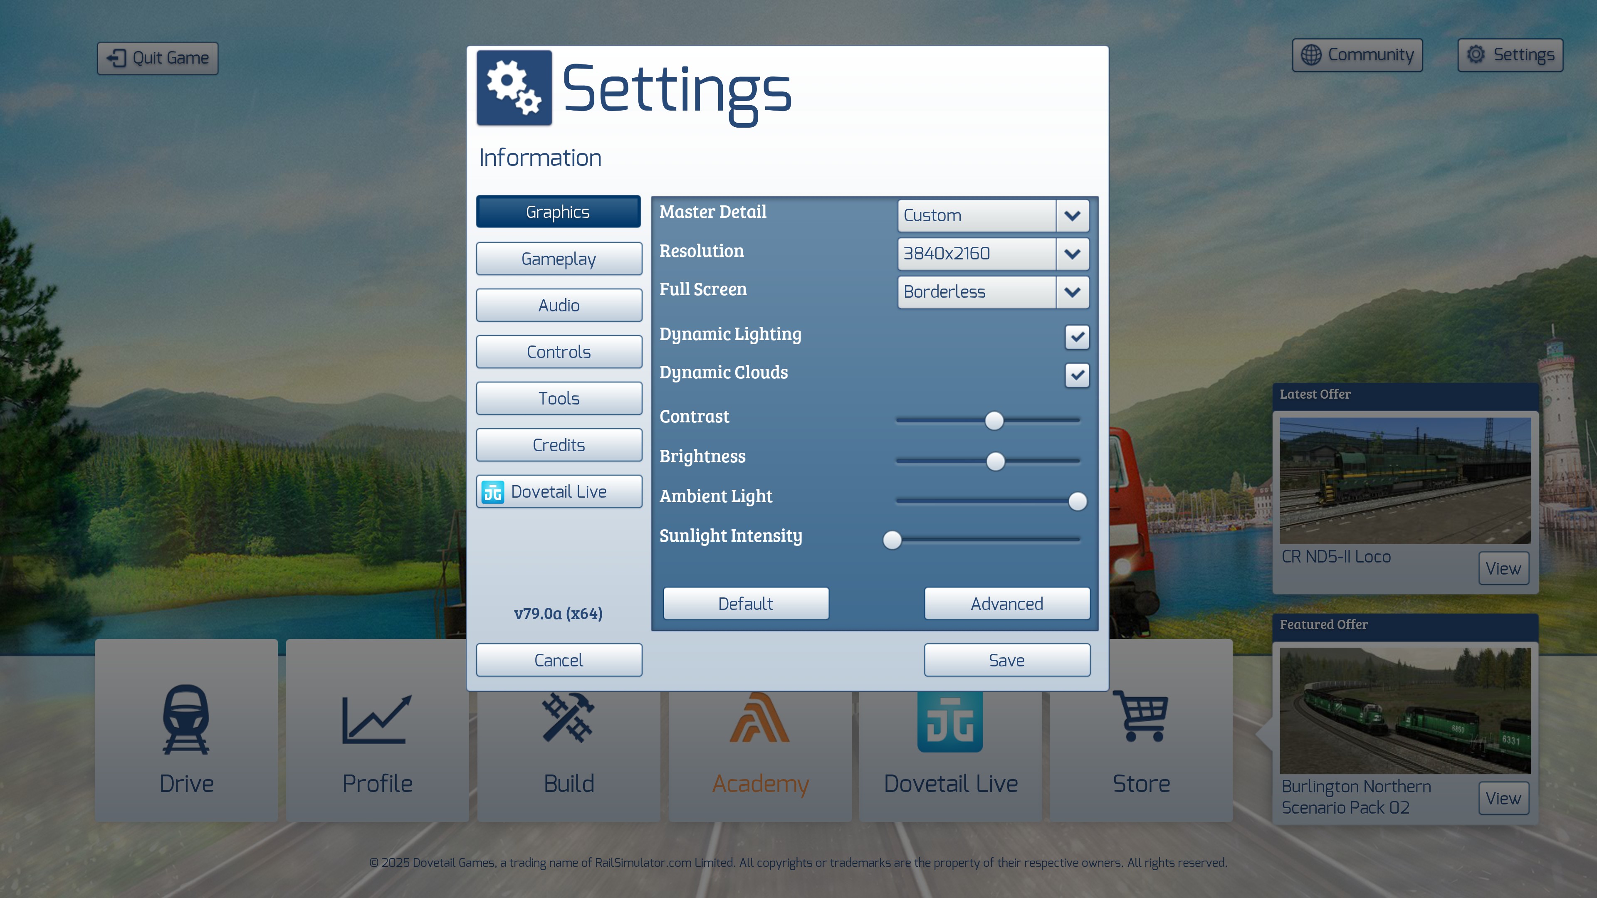Click the Contrast slider handle
Image resolution: width=1597 pixels, height=898 pixels.
click(994, 421)
